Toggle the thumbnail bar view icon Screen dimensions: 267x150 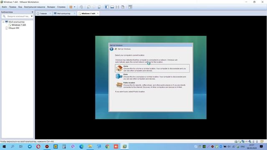112,7
